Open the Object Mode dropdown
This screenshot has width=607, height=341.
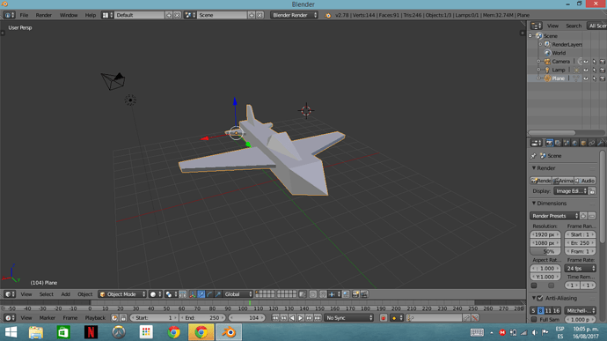(x=122, y=294)
